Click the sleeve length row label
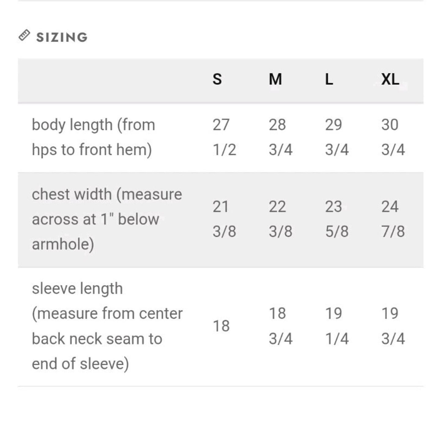Screen dimensions: 442x423 click(107, 326)
